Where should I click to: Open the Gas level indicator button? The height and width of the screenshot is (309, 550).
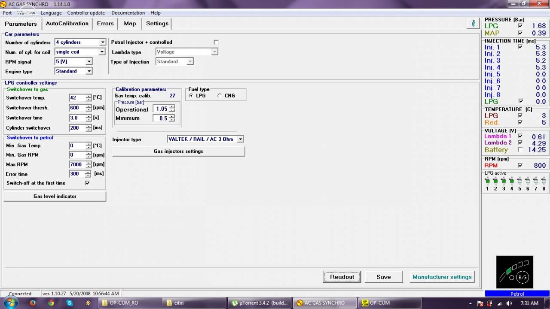[55, 196]
